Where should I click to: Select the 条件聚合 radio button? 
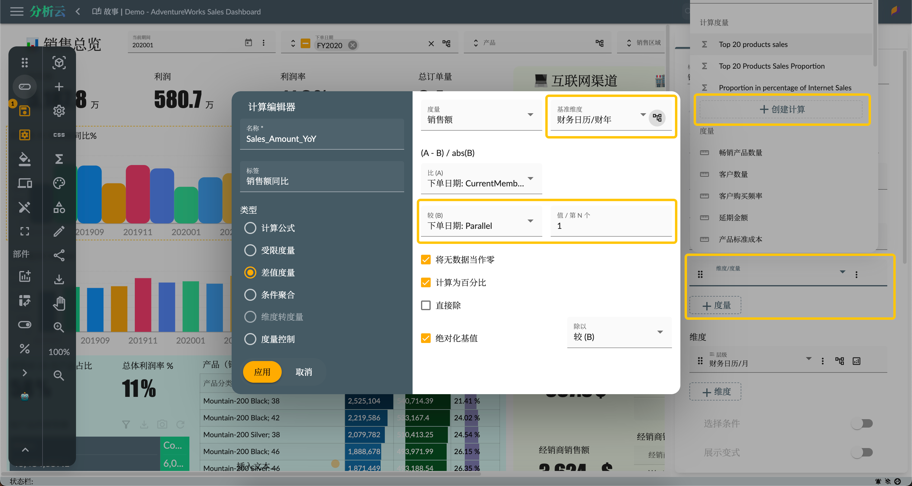[x=250, y=295]
